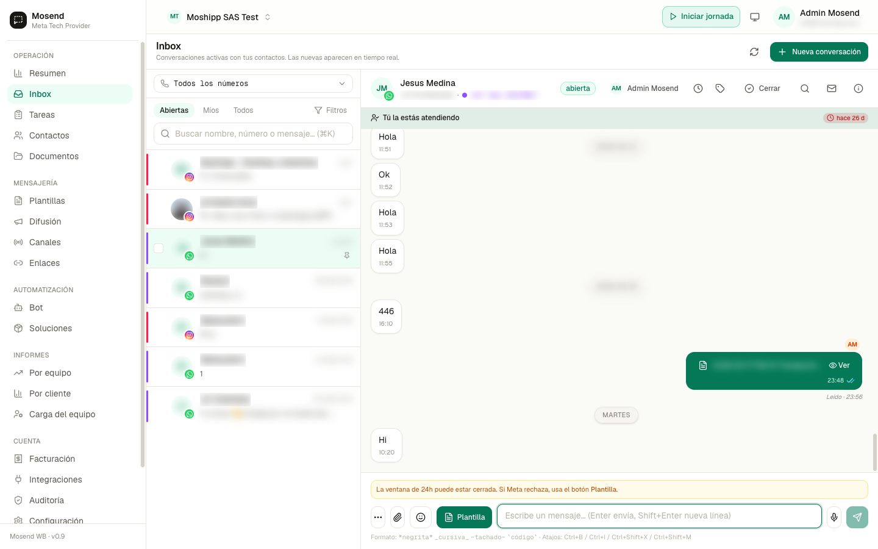
Task: Click the refresh inbox icon
Action: 754,52
